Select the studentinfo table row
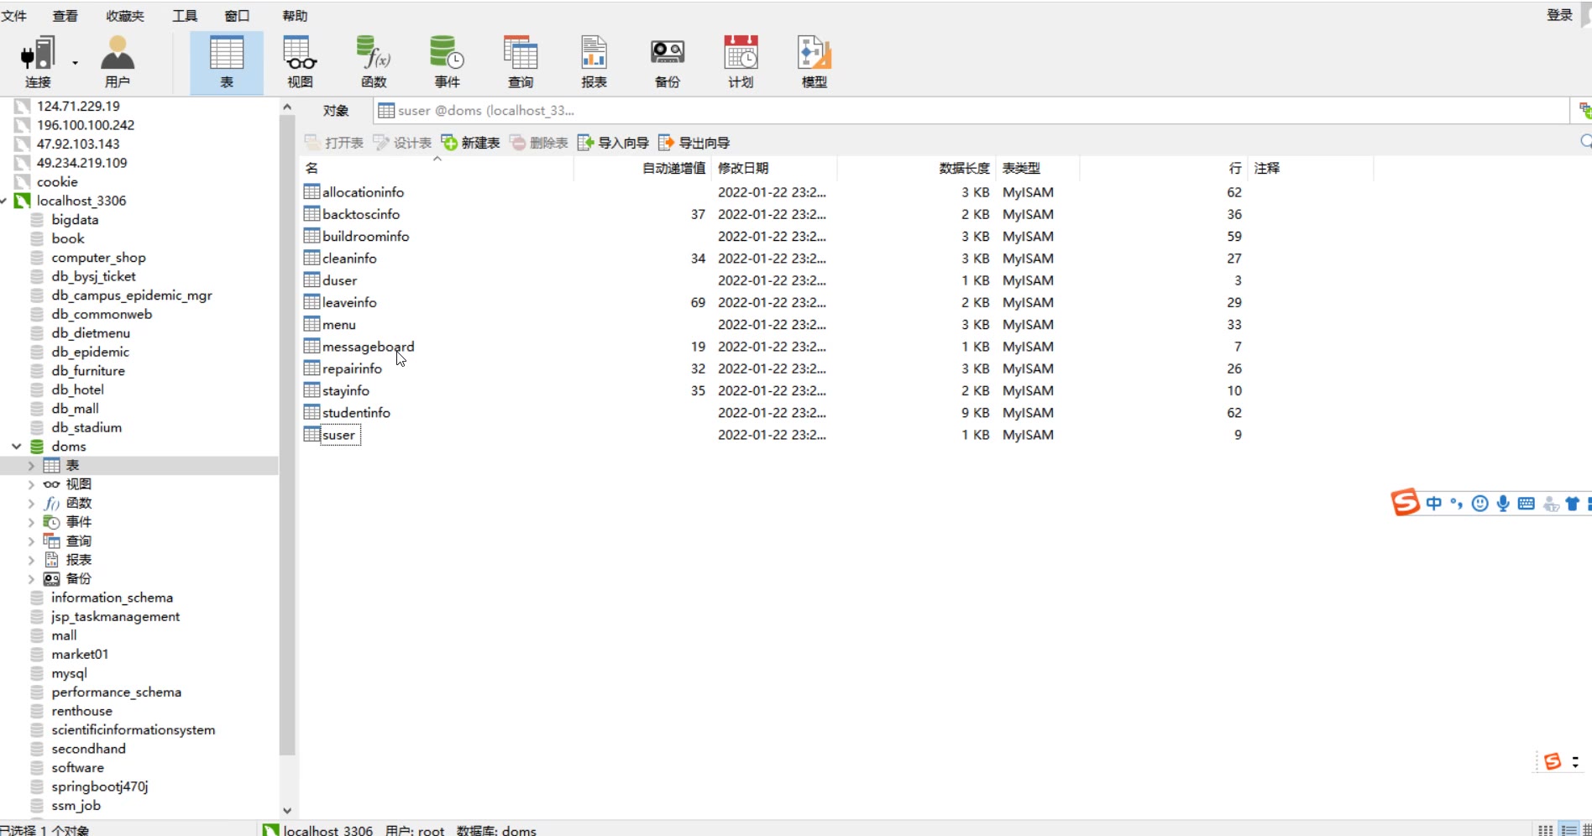 pos(837,413)
